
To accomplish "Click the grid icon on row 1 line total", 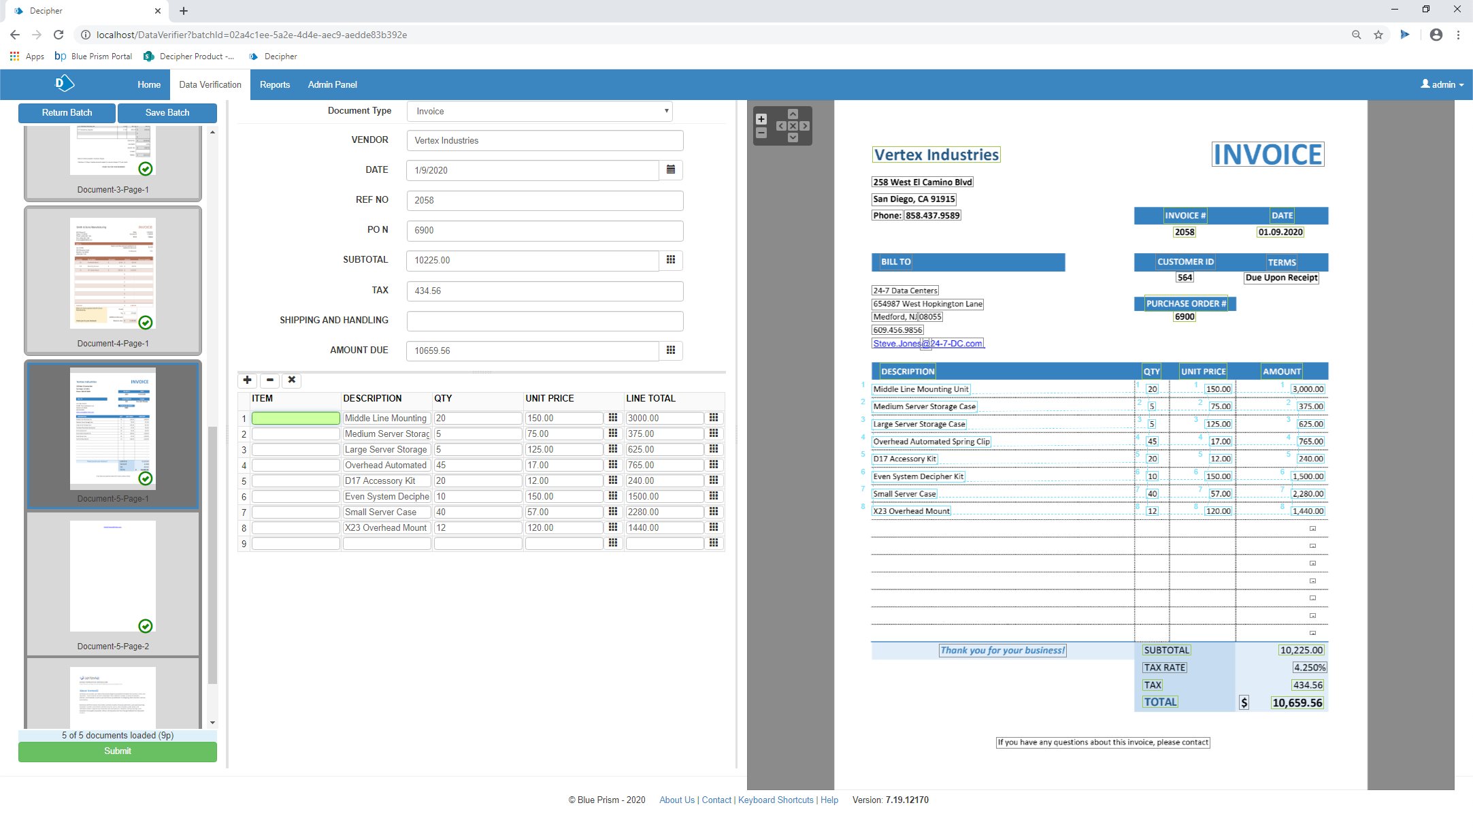I will coord(713,418).
